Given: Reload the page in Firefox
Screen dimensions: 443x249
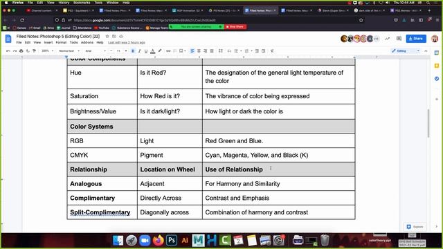Looking at the screenshot, I should [22, 20].
